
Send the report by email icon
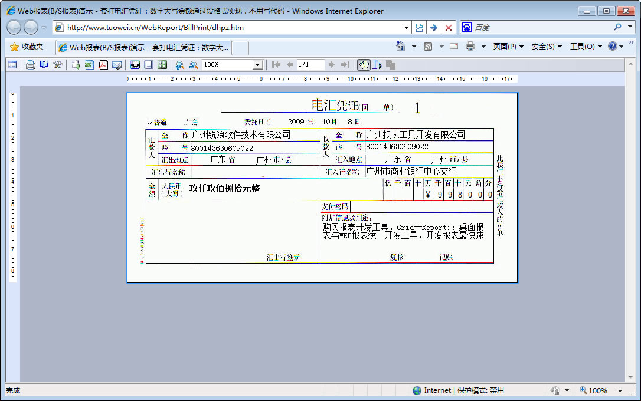coord(117,65)
